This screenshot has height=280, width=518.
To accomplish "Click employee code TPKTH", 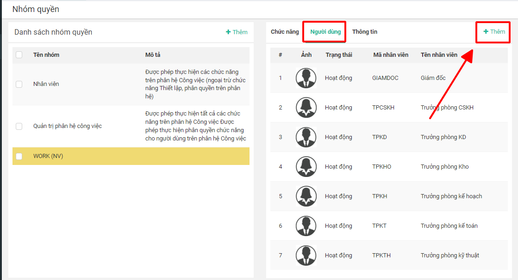I will pos(381,256).
